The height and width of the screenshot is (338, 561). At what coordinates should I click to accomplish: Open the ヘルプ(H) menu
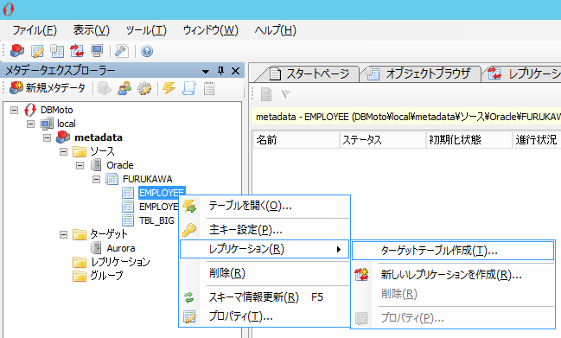[275, 30]
